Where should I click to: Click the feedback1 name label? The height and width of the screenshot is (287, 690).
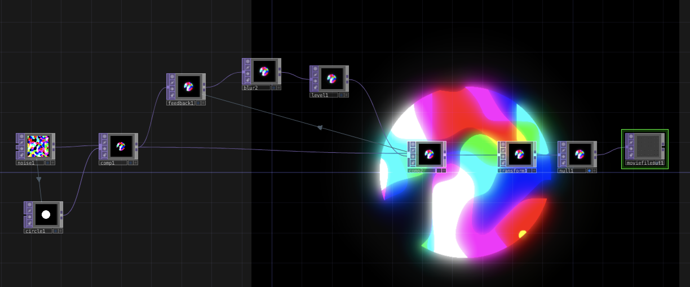181,103
